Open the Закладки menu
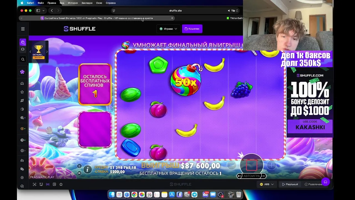Viewport: 355px width, 200px height. pos(87,3)
